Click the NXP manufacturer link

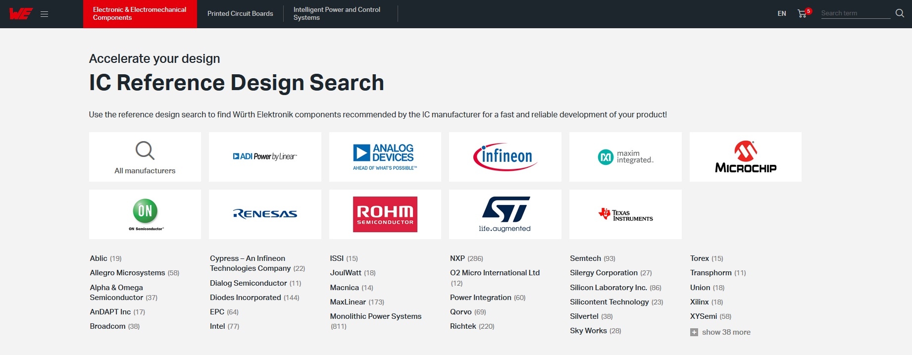tap(457, 258)
